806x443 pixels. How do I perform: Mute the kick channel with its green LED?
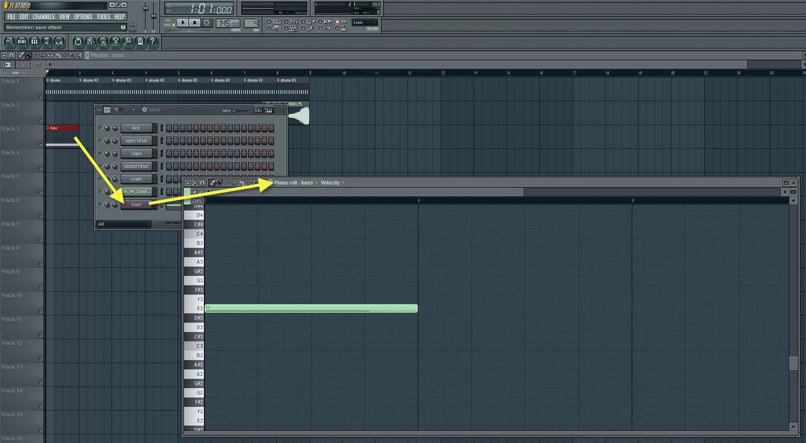[x=100, y=128]
